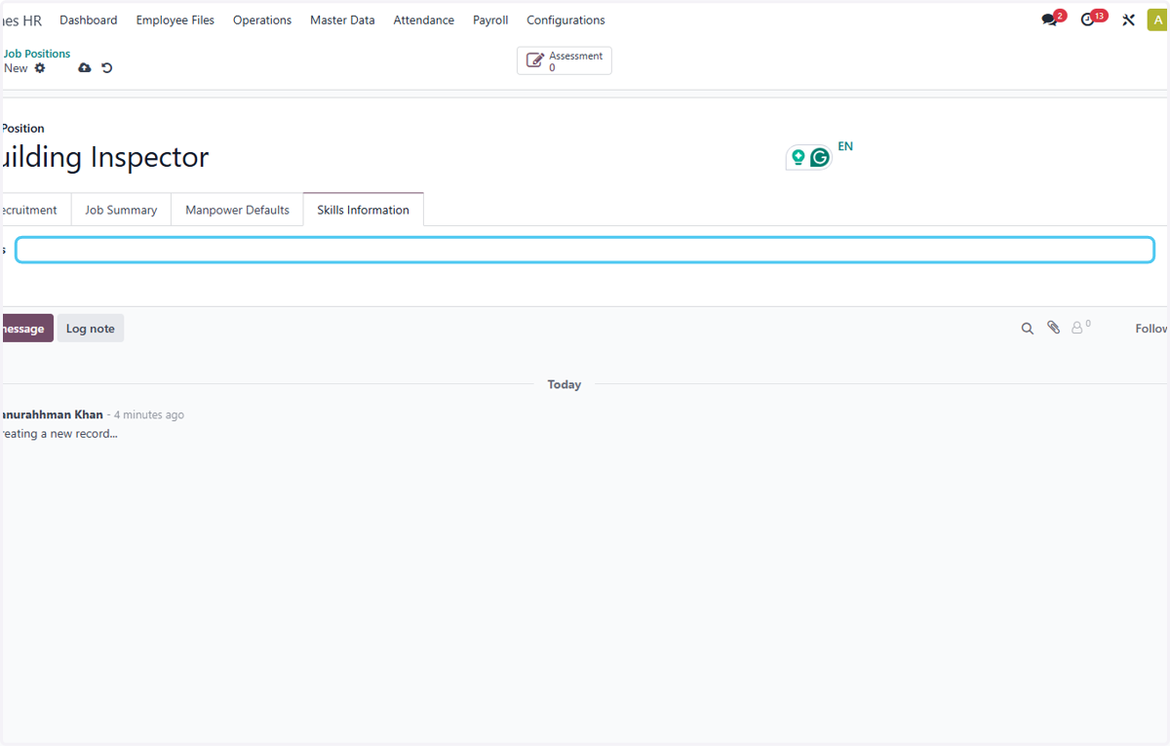The width and height of the screenshot is (1170, 746).
Task: Click the Log note button
Action: click(91, 329)
